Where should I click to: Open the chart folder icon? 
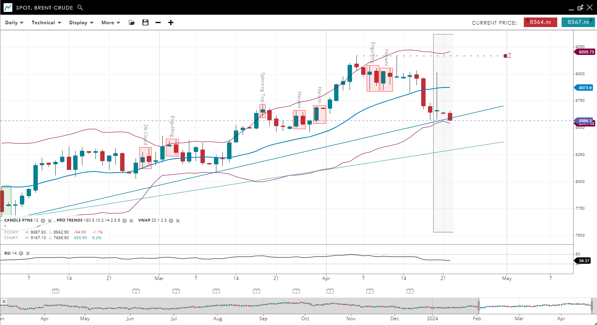132,23
